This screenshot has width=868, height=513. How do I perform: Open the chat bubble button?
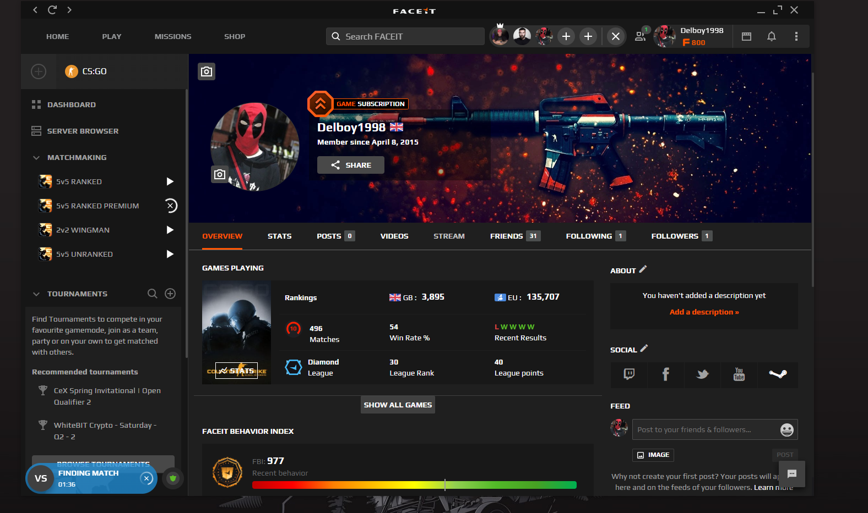[792, 474]
